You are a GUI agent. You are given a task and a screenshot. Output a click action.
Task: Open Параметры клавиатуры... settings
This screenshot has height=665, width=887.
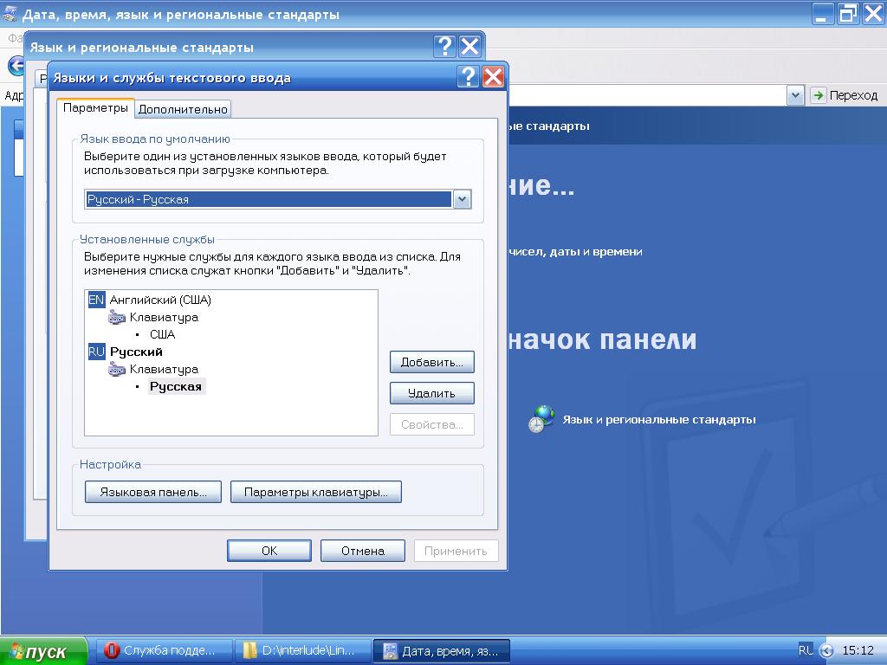point(315,492)
